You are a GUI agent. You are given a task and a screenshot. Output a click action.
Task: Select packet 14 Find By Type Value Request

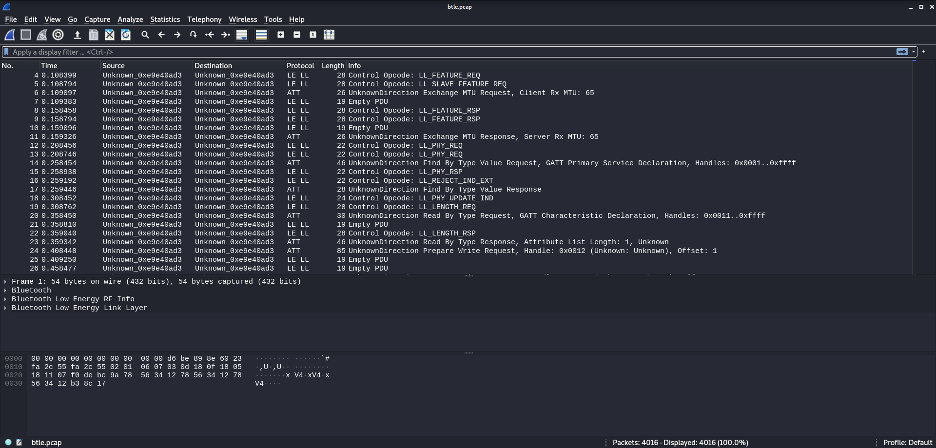point(456,163)
